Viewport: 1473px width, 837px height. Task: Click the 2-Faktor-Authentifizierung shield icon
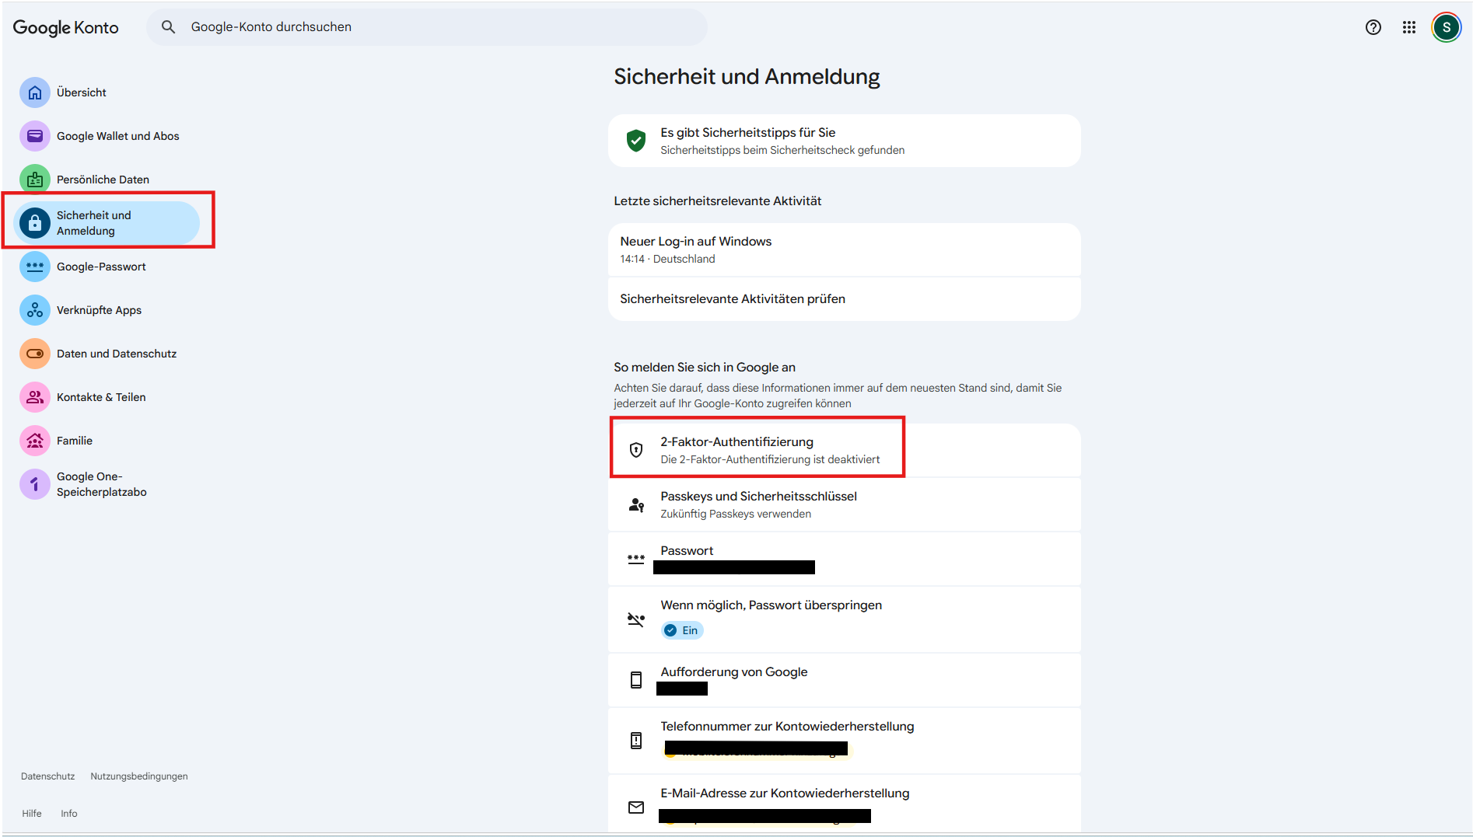[x=636, y=450]
